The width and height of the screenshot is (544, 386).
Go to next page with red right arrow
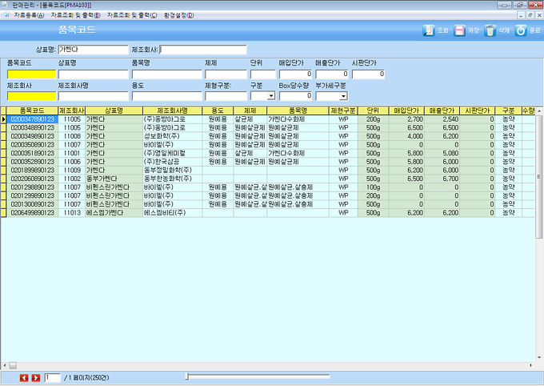(36, 378)
